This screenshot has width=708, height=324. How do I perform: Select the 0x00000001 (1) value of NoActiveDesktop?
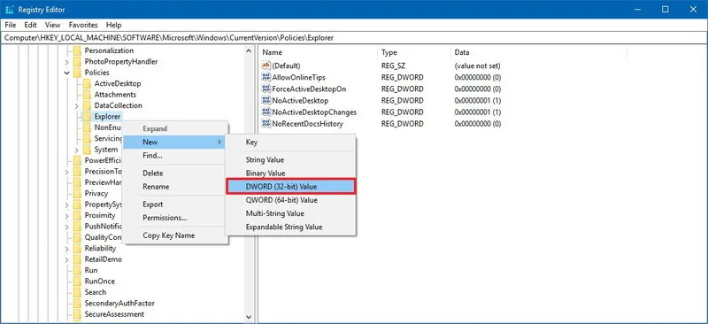pyautogui.click(x=478, y=100)
